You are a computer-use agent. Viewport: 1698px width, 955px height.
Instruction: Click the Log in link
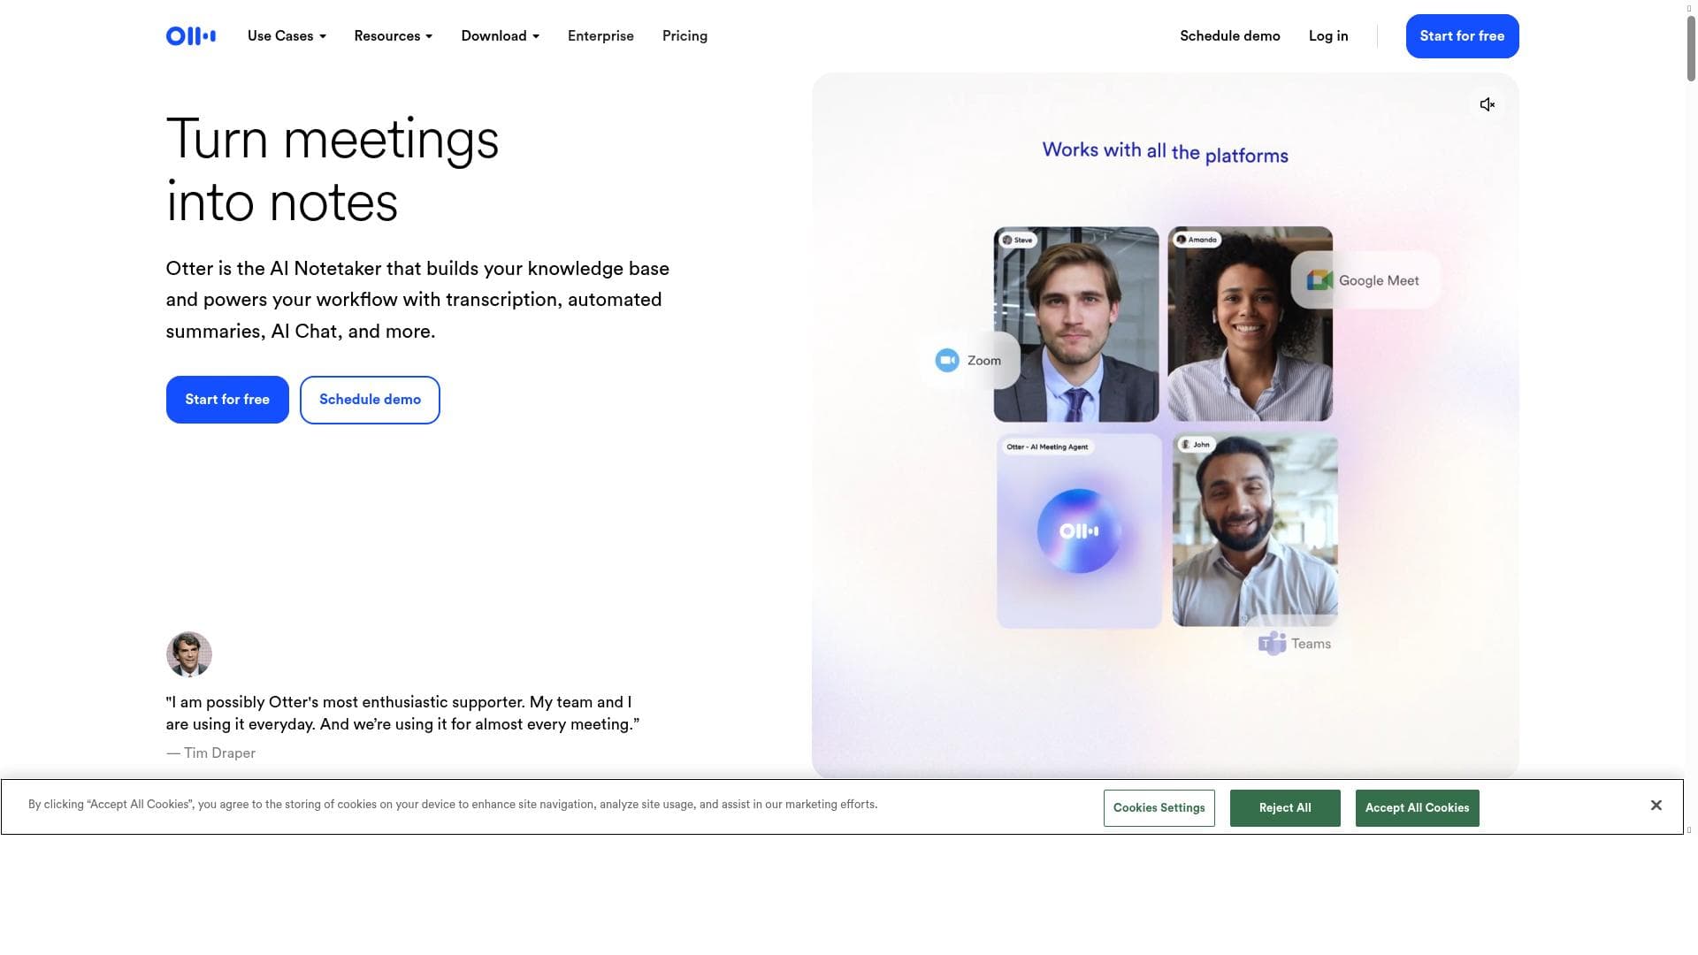click(x=1328, y=36)
